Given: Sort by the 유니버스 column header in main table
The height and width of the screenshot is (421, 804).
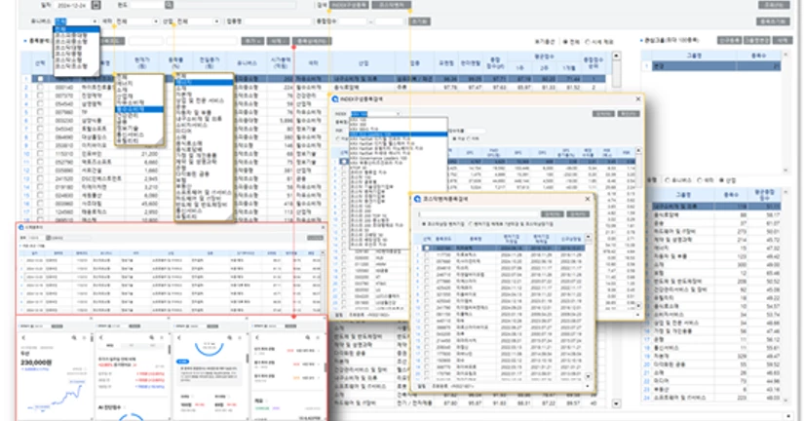Looking at the screenshot, I should pyautogui.click(x=247, y=63).
